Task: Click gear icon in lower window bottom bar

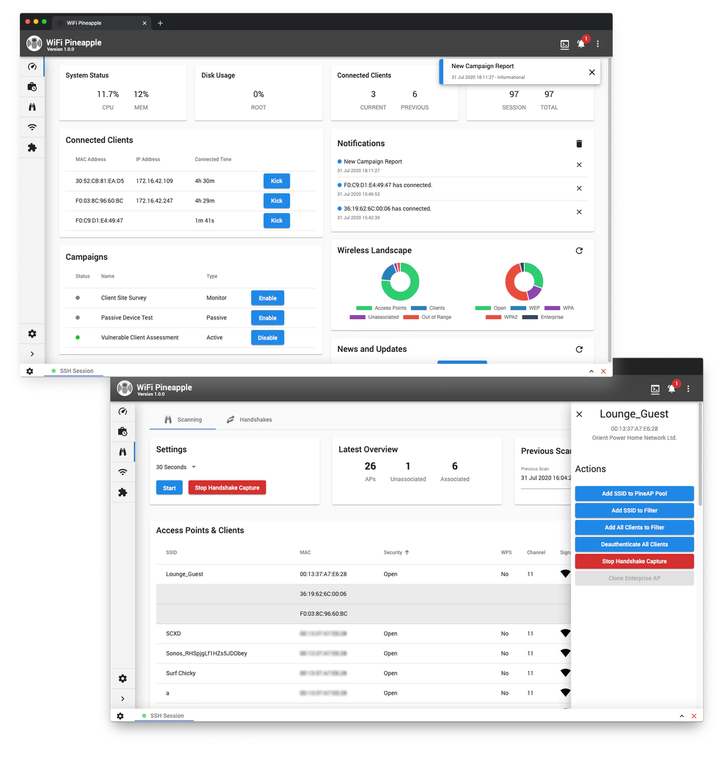Action: click(x=120, y=716)
